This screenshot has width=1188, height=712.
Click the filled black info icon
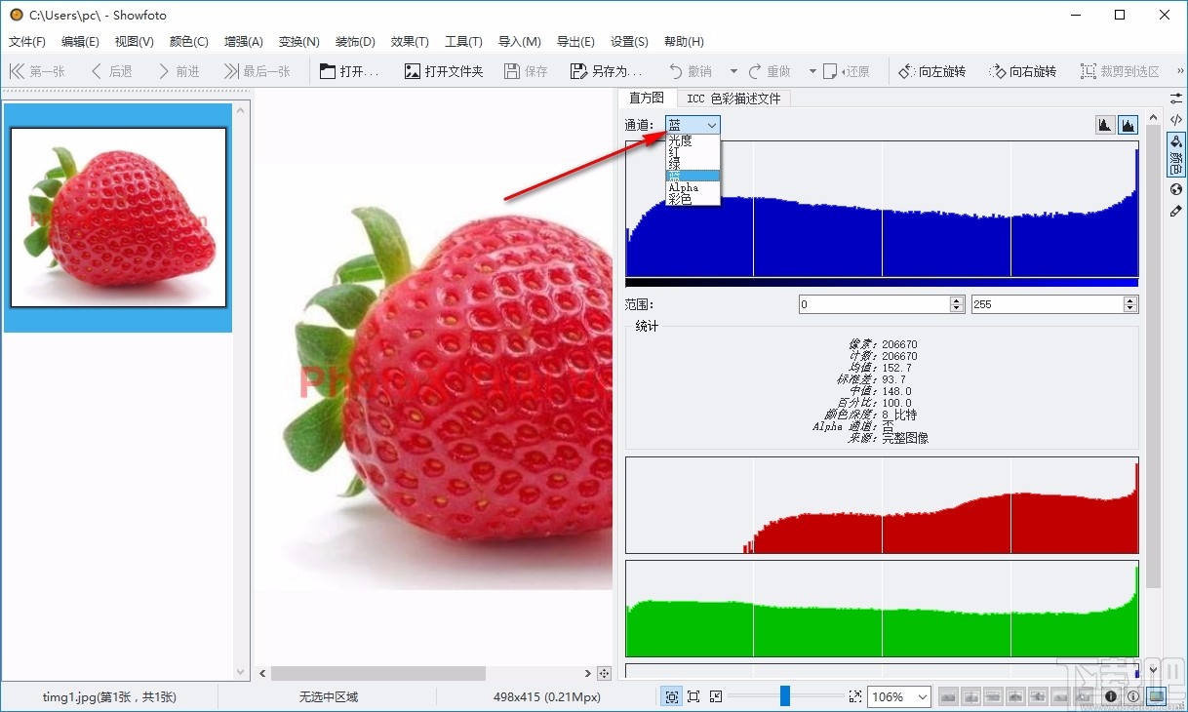click(x=1110, y=696)
